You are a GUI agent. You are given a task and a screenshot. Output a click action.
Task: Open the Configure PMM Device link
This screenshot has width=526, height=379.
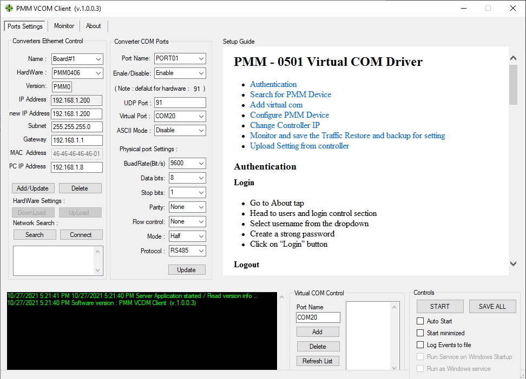290,115
